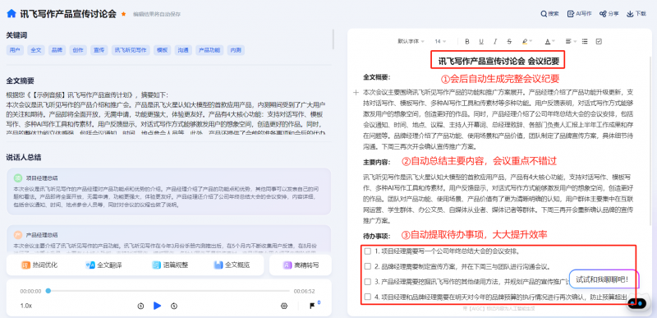657x318 pixels.
Task: Toggle italic formatting
Action: 495,41
